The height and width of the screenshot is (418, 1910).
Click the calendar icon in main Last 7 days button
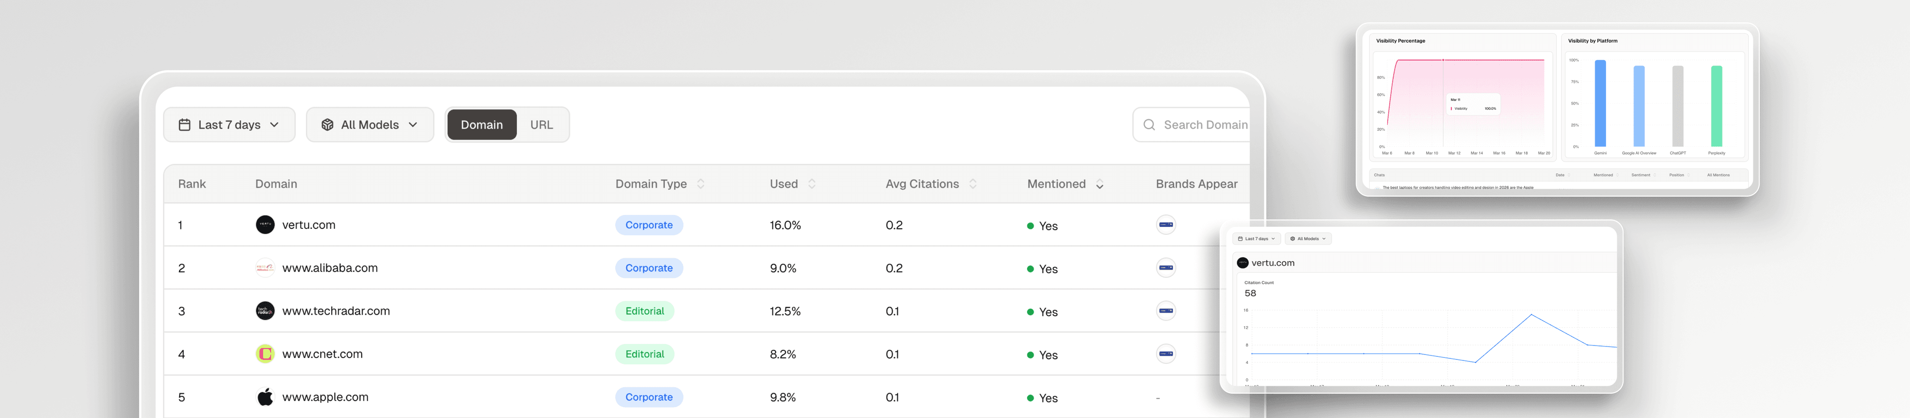click(x=185, y=125)
